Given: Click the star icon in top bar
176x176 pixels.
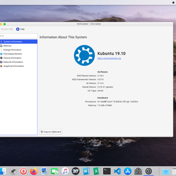Looking at the screenshot, I should 173,3.
